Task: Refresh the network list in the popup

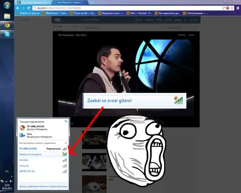Action: pyautogui.click(x=65, y=121)
